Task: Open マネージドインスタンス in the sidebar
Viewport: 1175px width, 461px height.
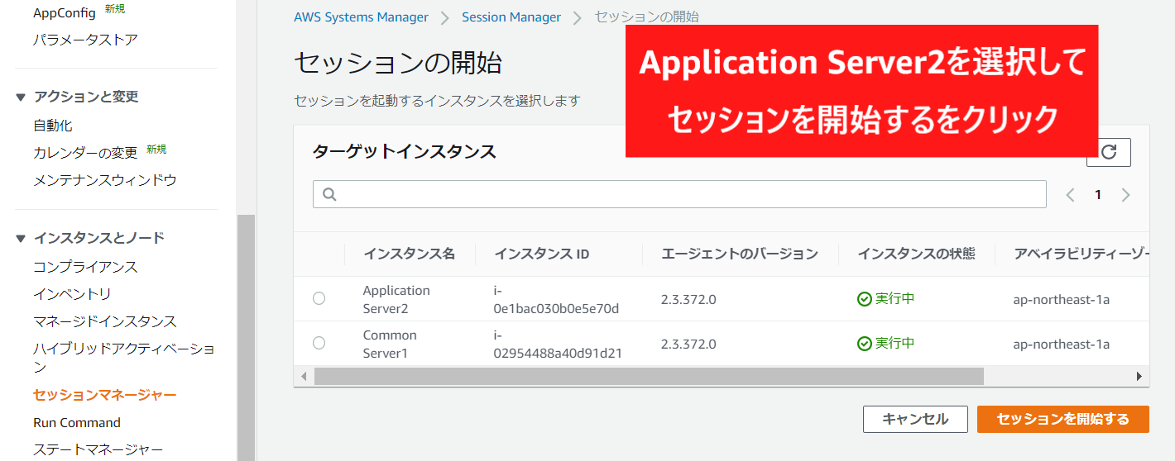Action: coord(104,321)
